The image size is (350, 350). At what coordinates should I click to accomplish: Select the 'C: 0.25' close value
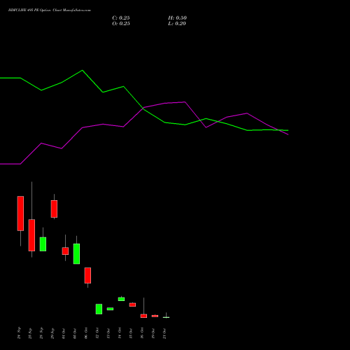click(x=121, y=18)
